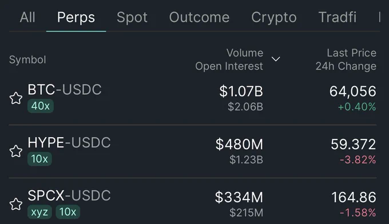Click the 10x badge beside xyz tag

[68, 212]
